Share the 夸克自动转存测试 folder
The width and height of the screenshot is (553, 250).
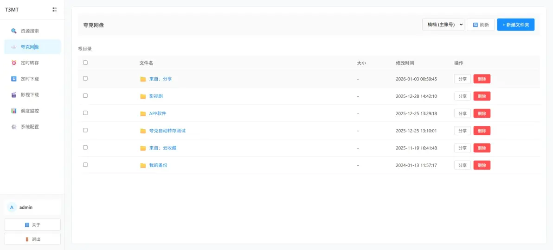463,131
